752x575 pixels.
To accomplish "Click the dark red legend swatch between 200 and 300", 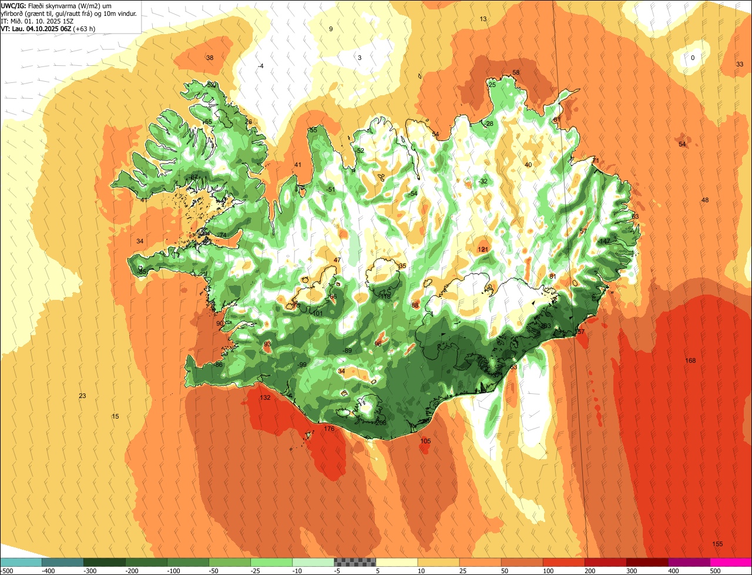I will pyautogui.click(x=606, y=563).
